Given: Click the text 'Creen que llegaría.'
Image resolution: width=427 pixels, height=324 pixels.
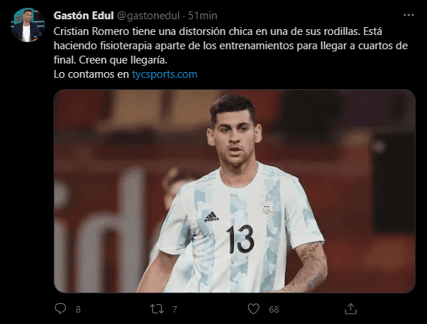Looking at the screenshot, I should (123, 60).
